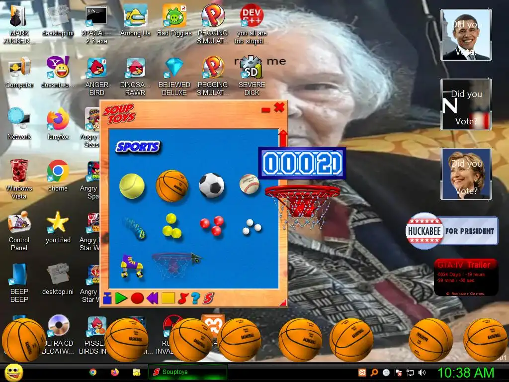Select the BEJEWED DELUXE gem icon
The width and height of the screenshot is (509, 382).
pos(174,77)
